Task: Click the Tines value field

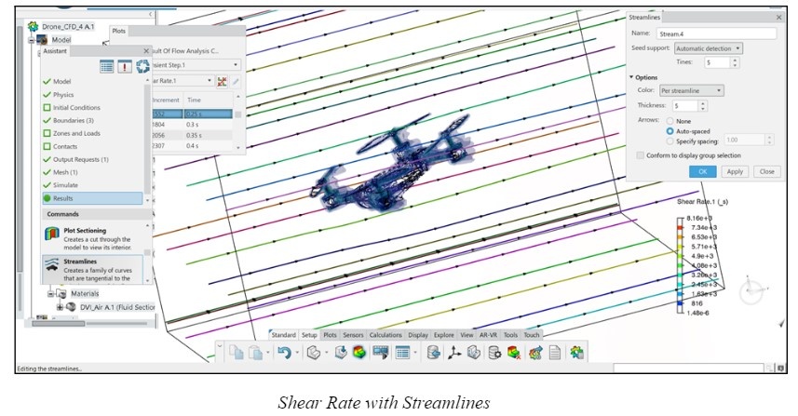Action: coord(718,62)
